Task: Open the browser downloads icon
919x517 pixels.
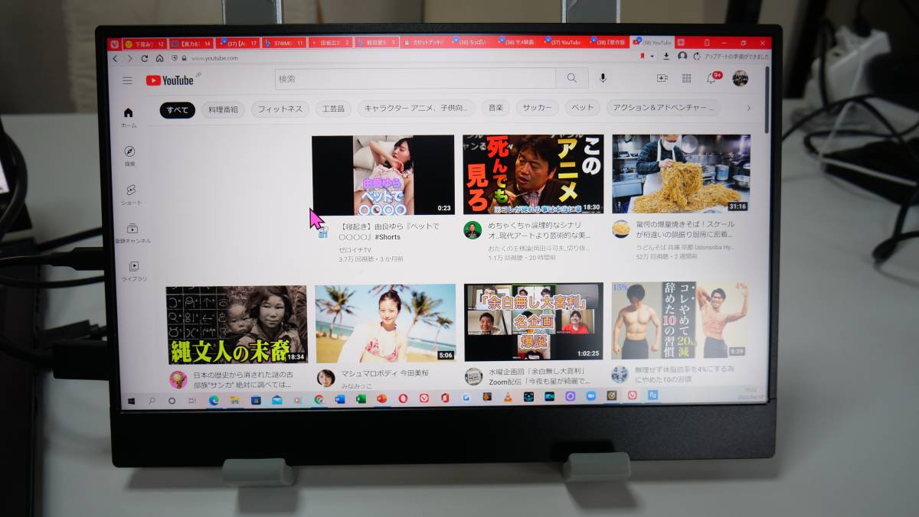Action: pos(666,56)
